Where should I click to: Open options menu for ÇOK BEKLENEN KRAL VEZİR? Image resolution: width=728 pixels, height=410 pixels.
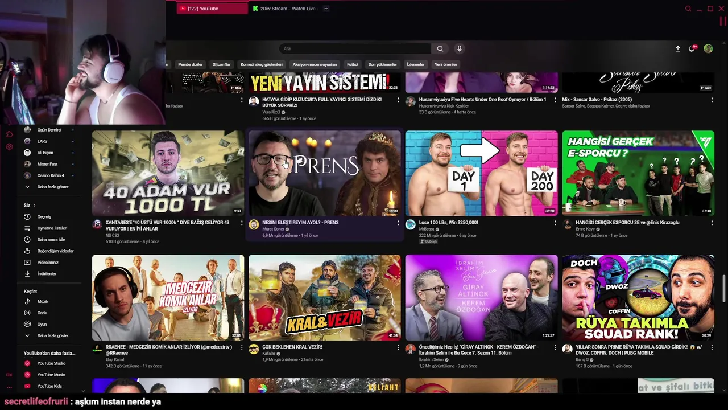398,347
